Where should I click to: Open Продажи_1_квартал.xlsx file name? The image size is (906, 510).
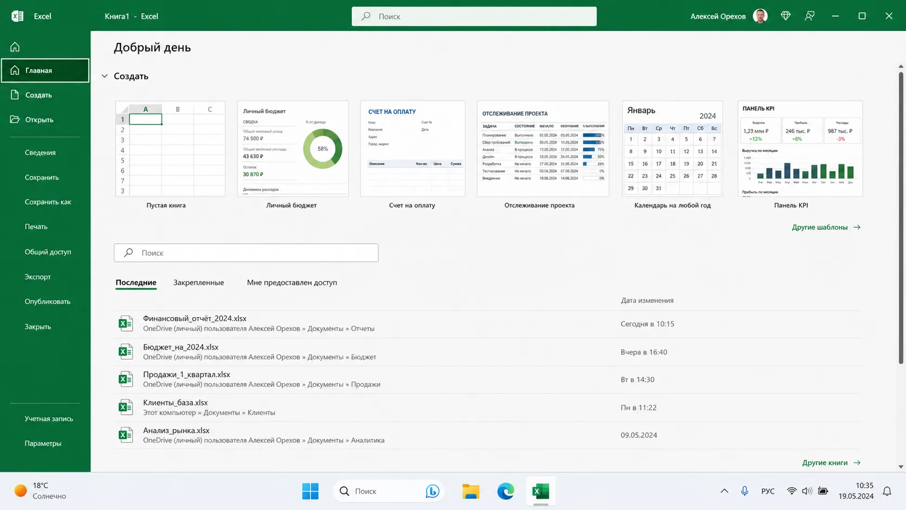click(x=186, y=375)
